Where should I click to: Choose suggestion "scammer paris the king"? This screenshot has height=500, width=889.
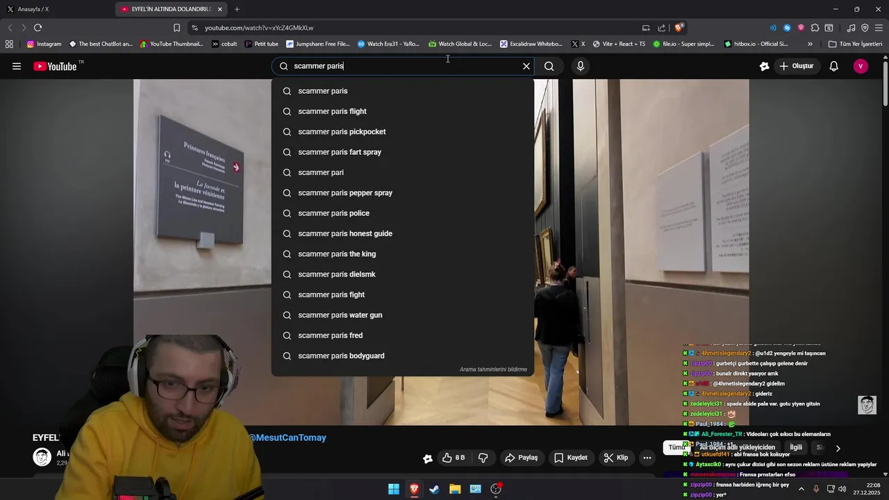[402, 253]
